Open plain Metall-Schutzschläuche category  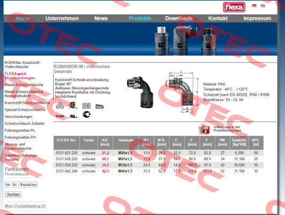point(24,84)
